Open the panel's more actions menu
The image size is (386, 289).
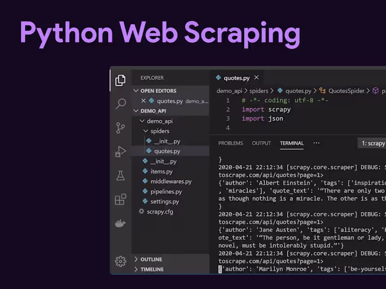point(317,143)
